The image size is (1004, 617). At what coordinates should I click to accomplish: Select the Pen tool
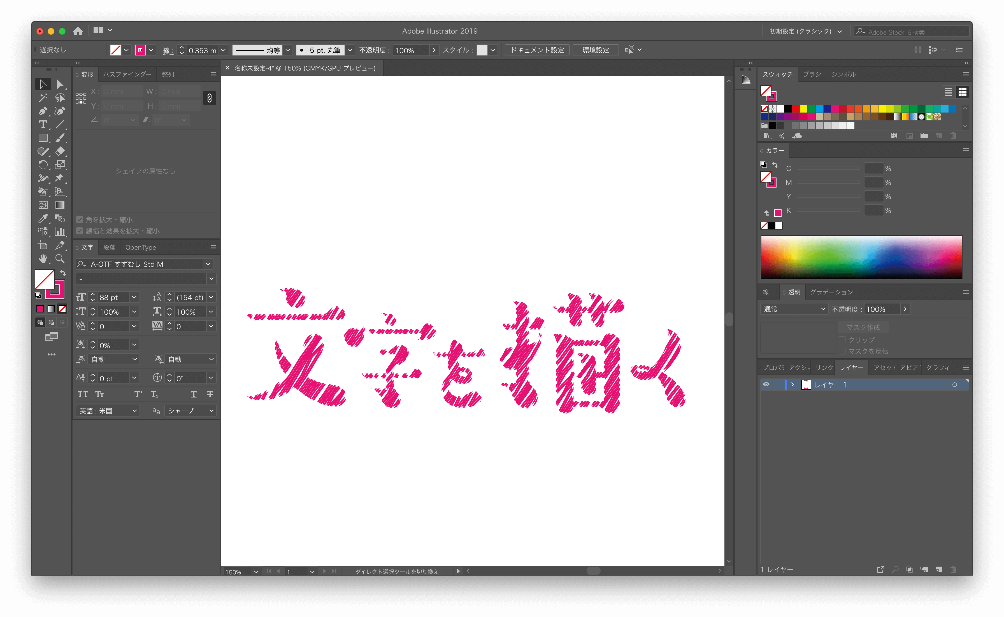tap(43, 111)
